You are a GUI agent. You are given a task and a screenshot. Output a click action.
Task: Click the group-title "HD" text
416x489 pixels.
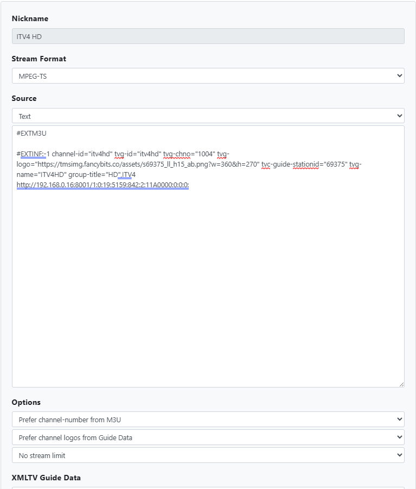pyautogui.click(x=111, y=175)
